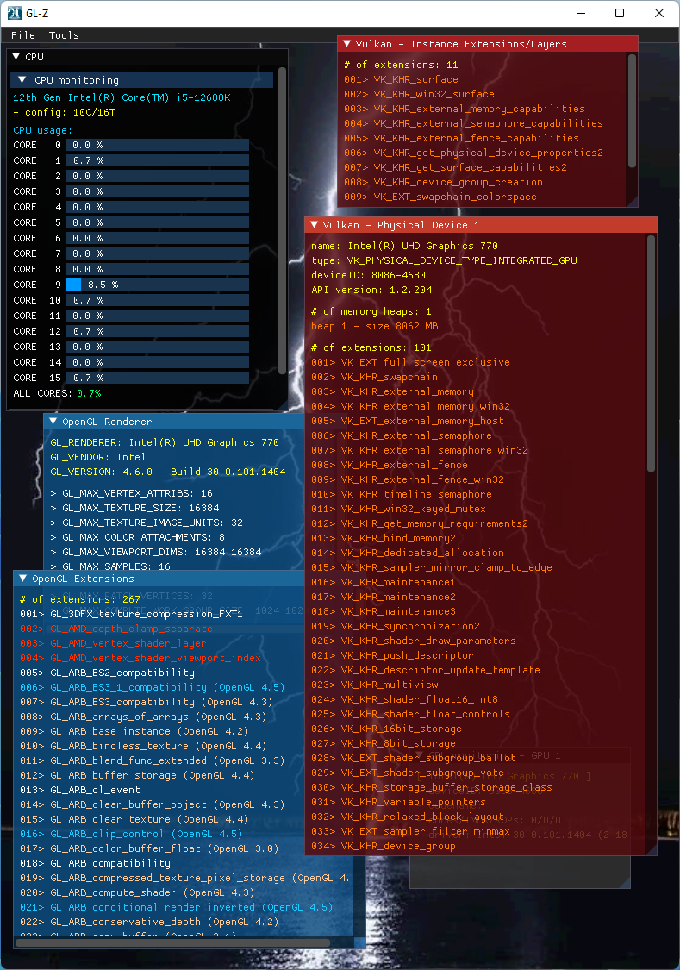Click horizontal scrollbar in OpenGL Extensions window
Screen dimensions: 680x970
click(172, 943)
